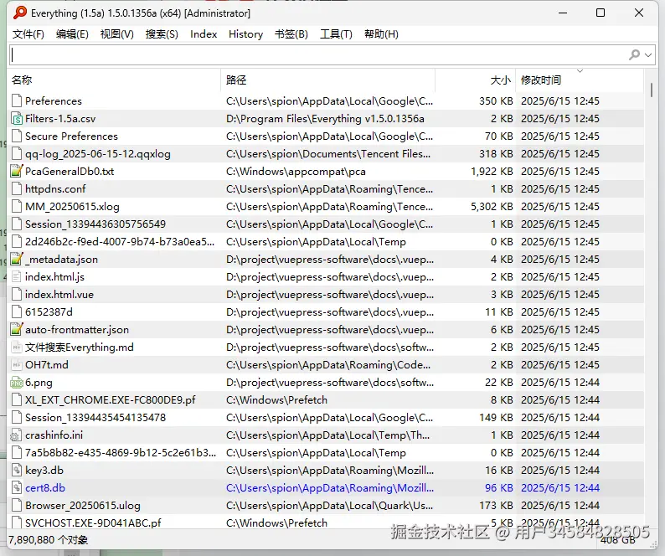Open the 工具(T) menu
Screen dimensions: 665x556
(337, 34)
